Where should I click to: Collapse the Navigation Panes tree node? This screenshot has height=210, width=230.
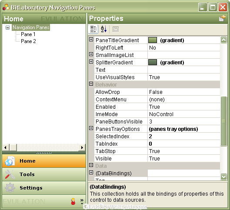(7, 27)
